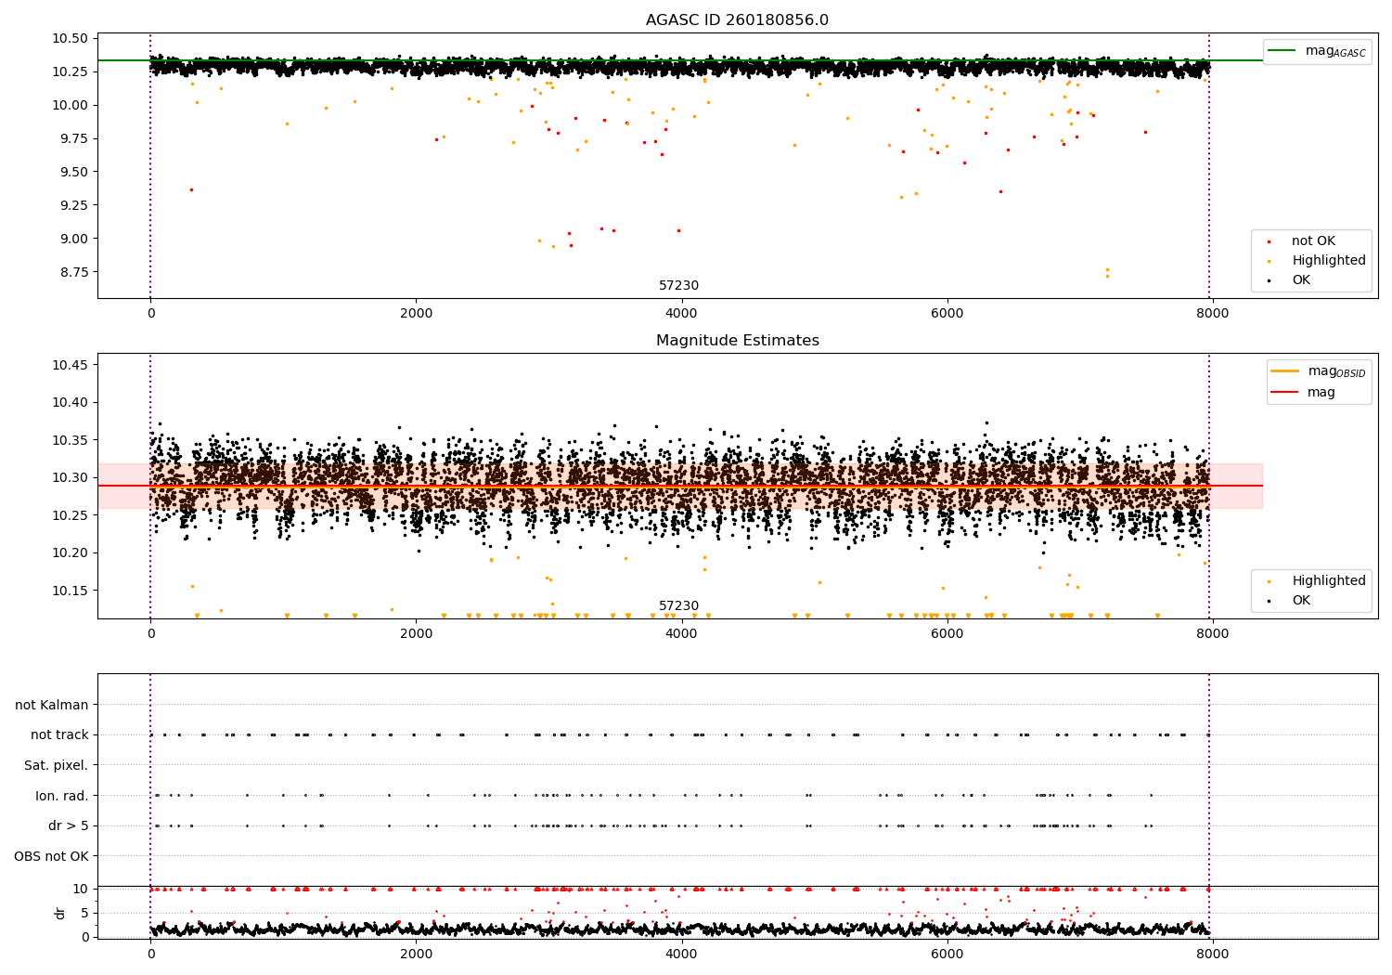
Task: Click the rotated 'dr' axis label
Action: coord(60,913)
